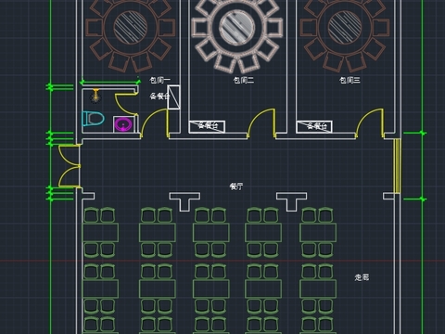Select the magenta wash basin symbol
Image resolution: width=445 pixels, height=334 pixels.
coord(123,124)
